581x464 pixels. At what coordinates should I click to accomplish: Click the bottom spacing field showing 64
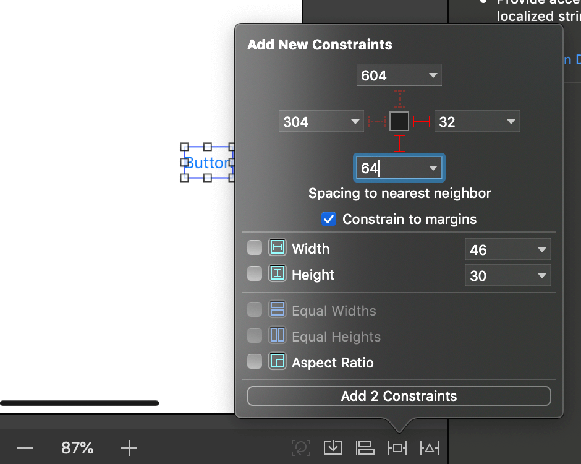pos(389,168)
